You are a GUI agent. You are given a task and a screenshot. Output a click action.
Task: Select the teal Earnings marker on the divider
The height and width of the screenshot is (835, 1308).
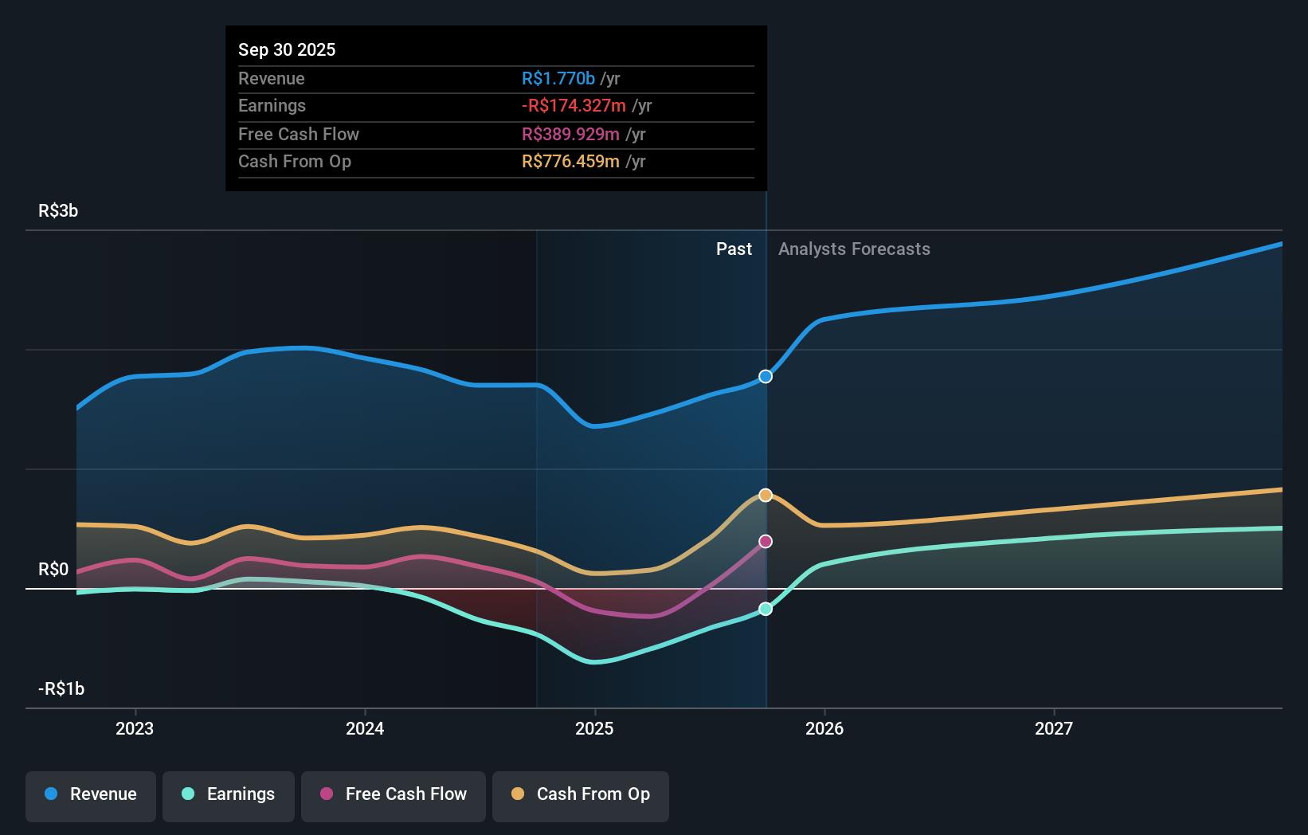coord(766,609)
